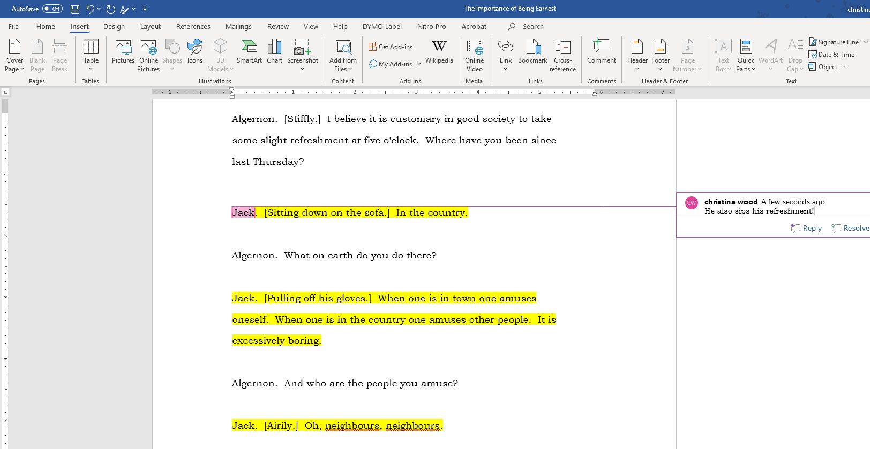Viewport: 870px width, 449px height.
Task: Switch to the Design tab
Action: (x=114, y=26)
